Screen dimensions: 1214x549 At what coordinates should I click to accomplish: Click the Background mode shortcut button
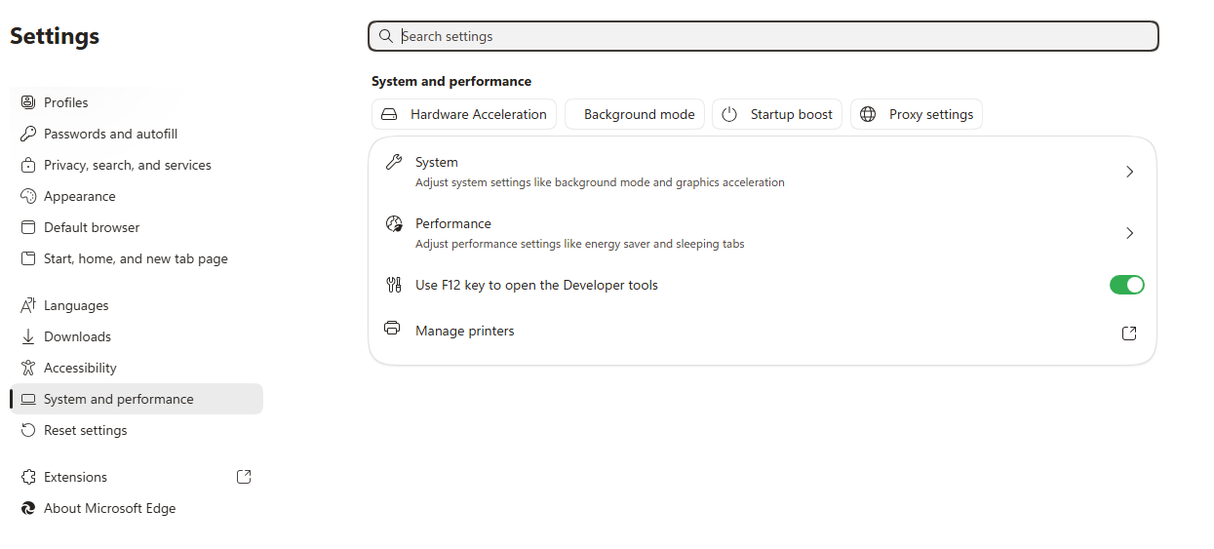coord(635,114)
